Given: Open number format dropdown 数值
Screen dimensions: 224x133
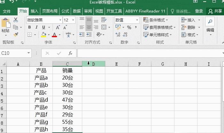Looking at the screenshot, I should click(137, 20).
